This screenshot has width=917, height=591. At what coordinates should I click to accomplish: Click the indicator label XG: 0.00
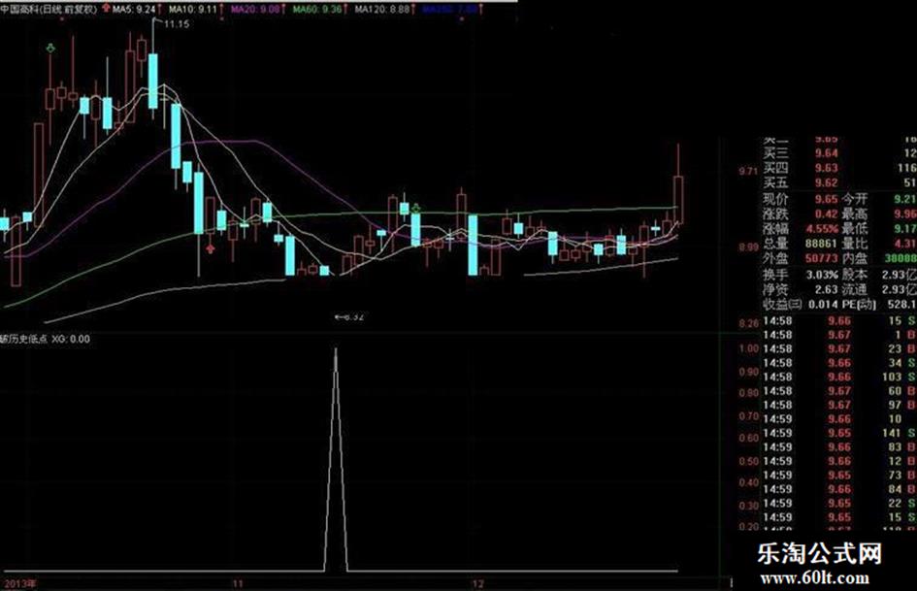[x=71, y=339]
